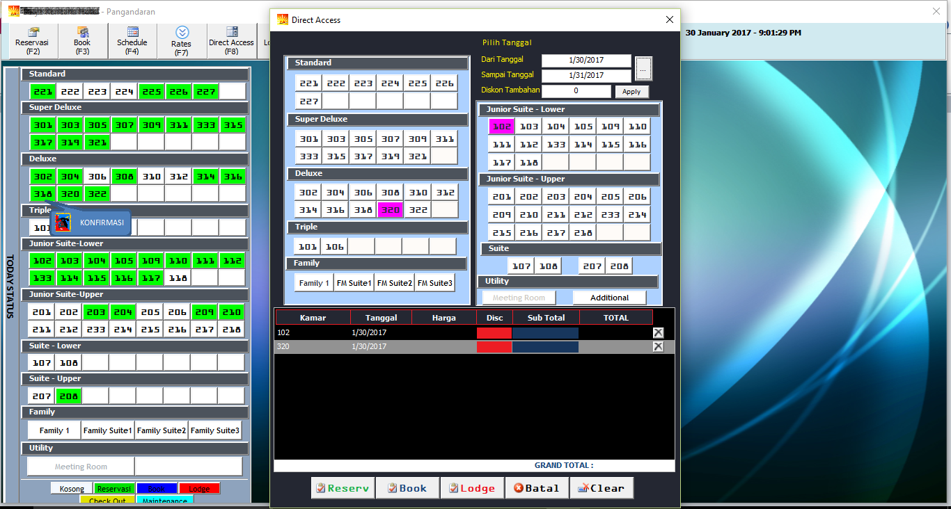Click the Dari Tanggal date field
The width and height of the screenshot is (951, 509).
coord(586,60)
